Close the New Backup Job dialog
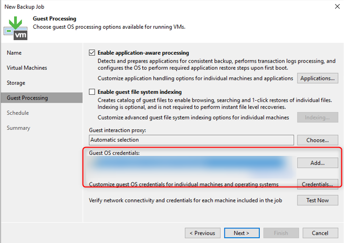The width and height of the screenshot is (344, 243). (335, 6)
